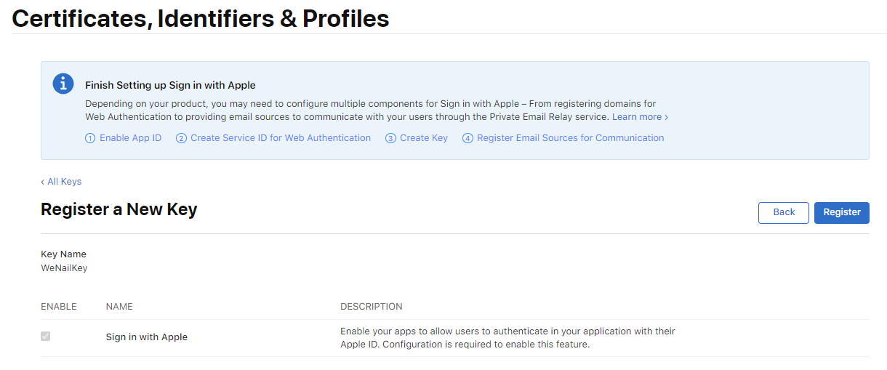Click the Back button
This screenshot has height=370, width=887.
click(x=784, y=212)
